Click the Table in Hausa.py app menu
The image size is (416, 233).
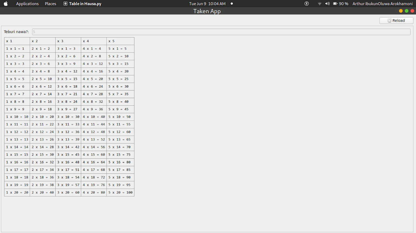82,4
